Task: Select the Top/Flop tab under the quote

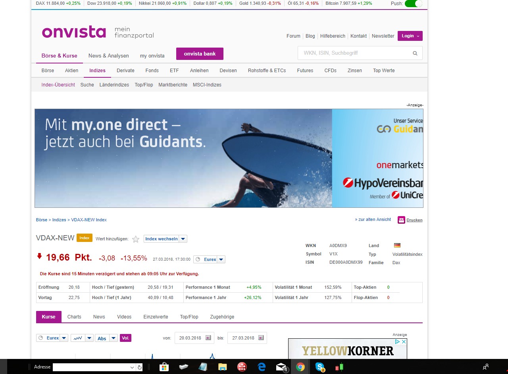Action: (x=189, y=317)
